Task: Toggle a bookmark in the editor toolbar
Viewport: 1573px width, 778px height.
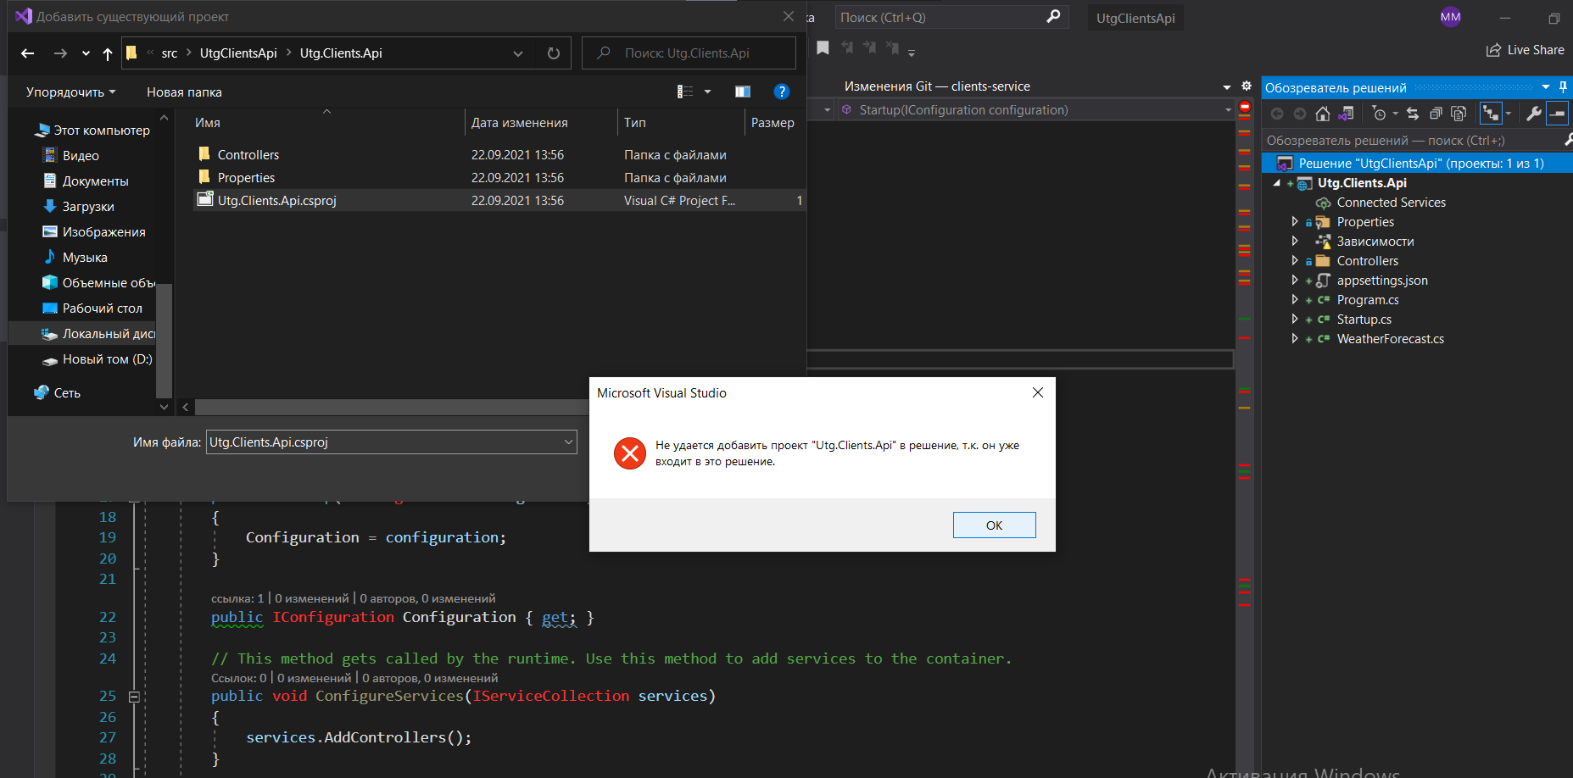Action: pos(823,48)
